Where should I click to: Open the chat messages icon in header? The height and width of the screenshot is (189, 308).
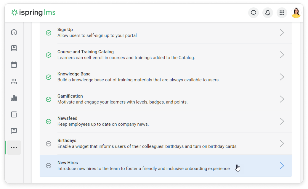click(254, 13)
